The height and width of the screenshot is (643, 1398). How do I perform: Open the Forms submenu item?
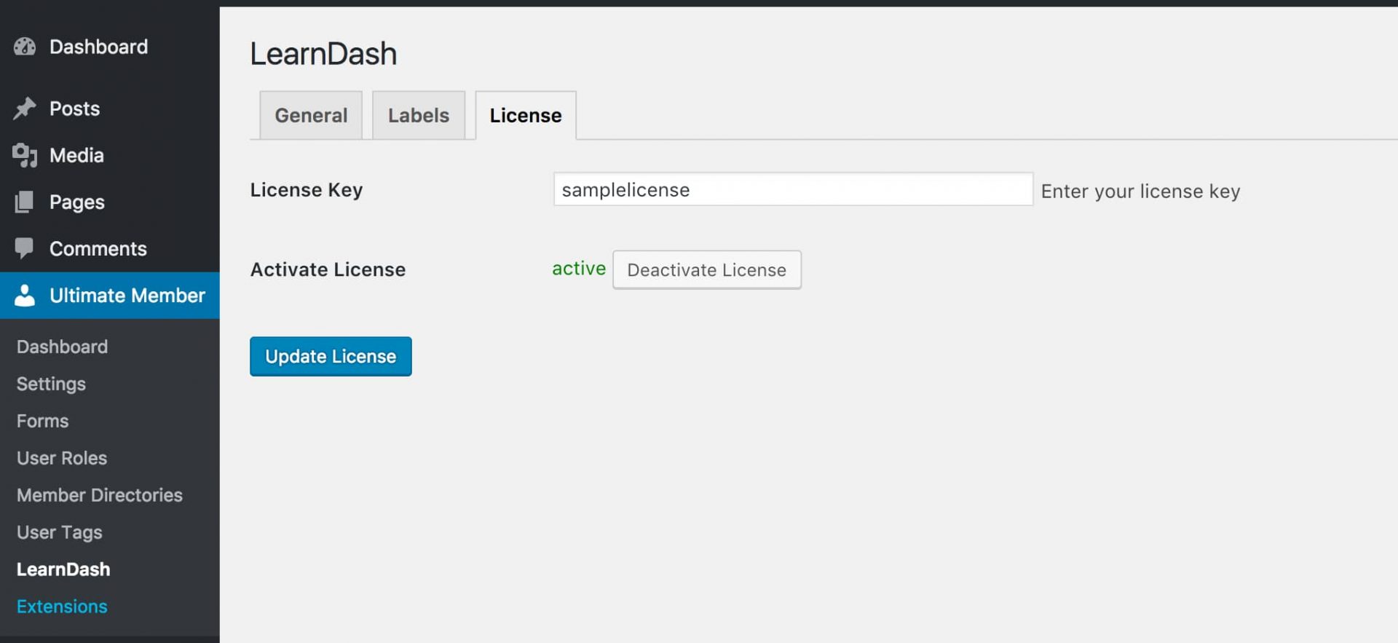(x=43, y=421)
